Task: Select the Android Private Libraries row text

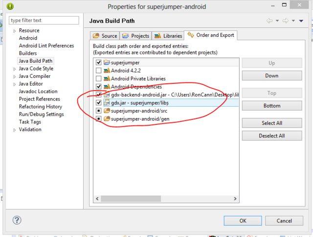Action: [x=138, y=78]
